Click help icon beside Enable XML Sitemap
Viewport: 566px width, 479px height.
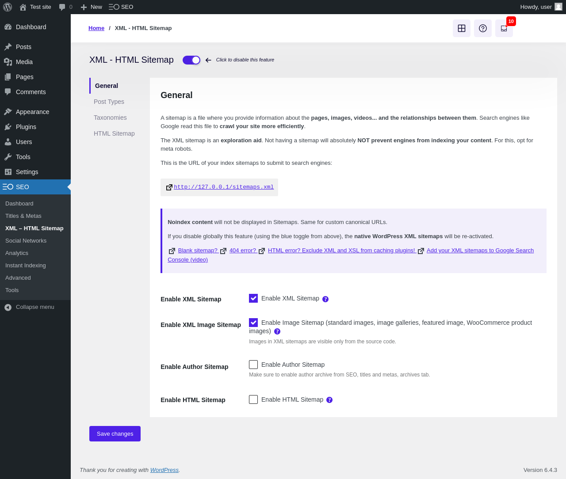click(325, 299)
